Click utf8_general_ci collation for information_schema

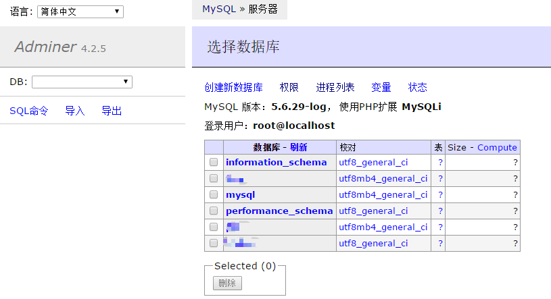click(x=373, y=162)
